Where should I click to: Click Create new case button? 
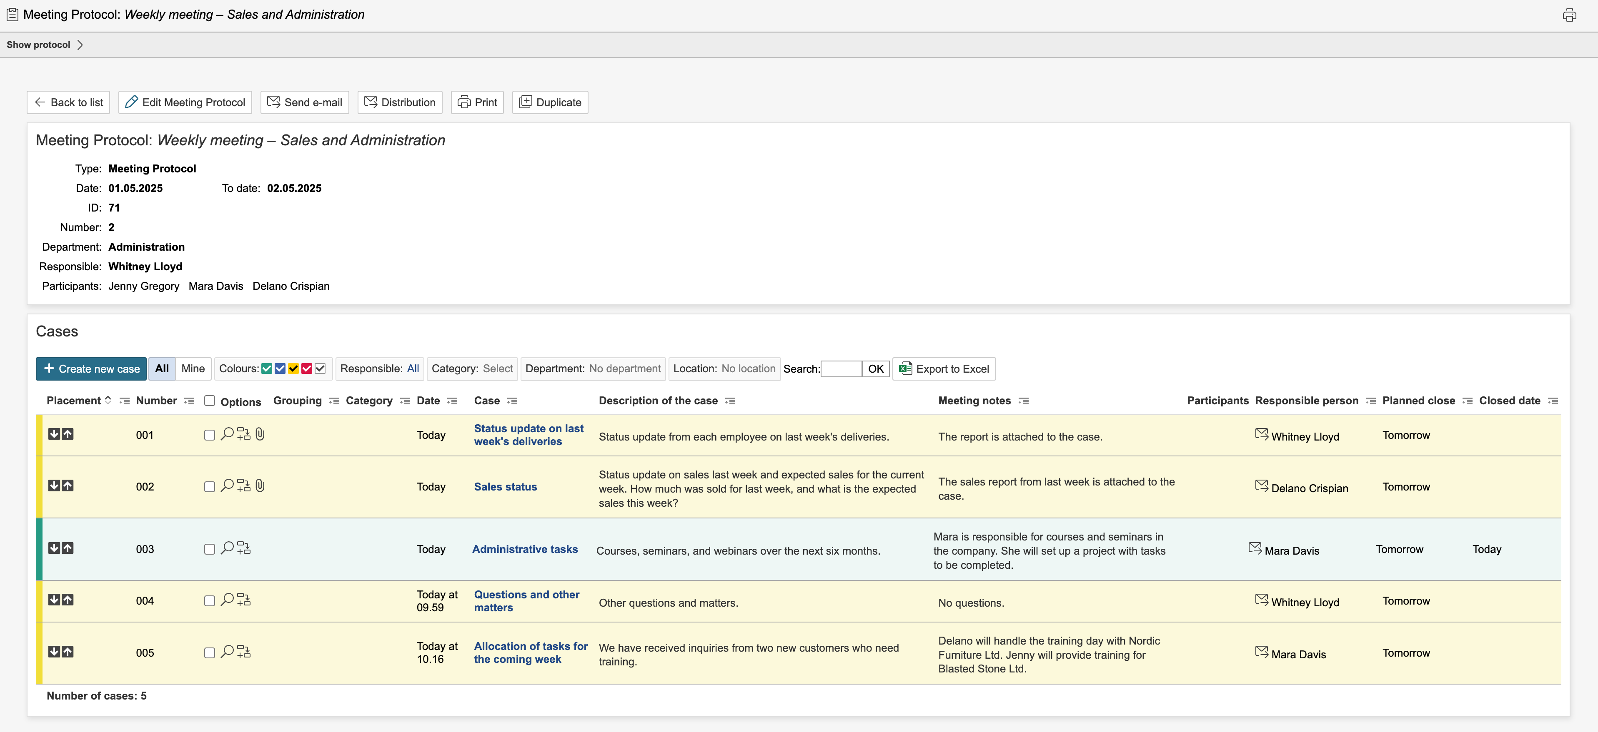click(x=91, y=369)
